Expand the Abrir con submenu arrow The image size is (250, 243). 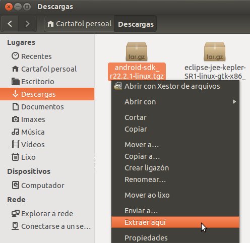pyautogui.click(x=234, y=102)
